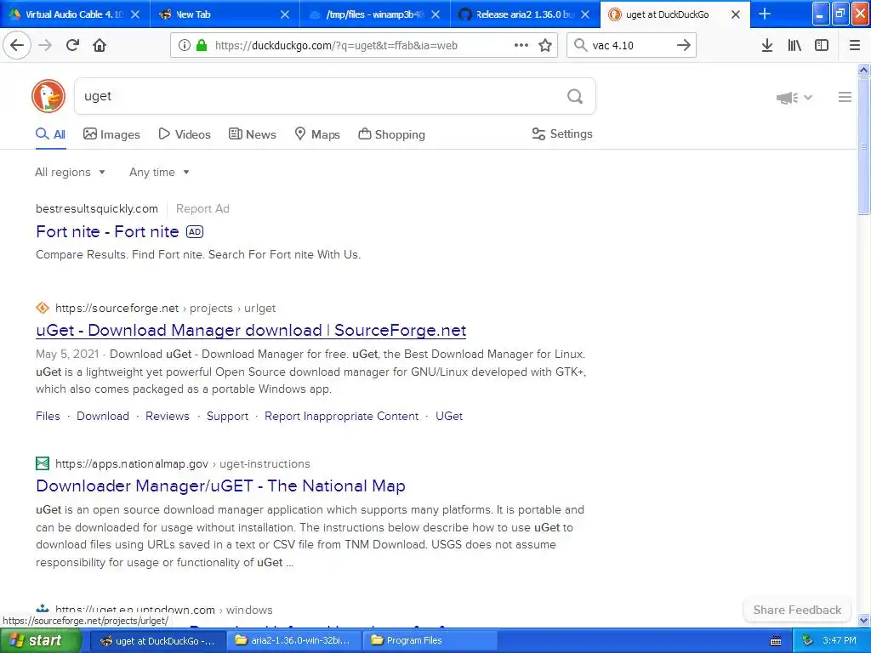Image resolution: width=871 pixels, height=653 pixels.
Task: Close the Release aria2 tab
Action: [x=585, y=14]
